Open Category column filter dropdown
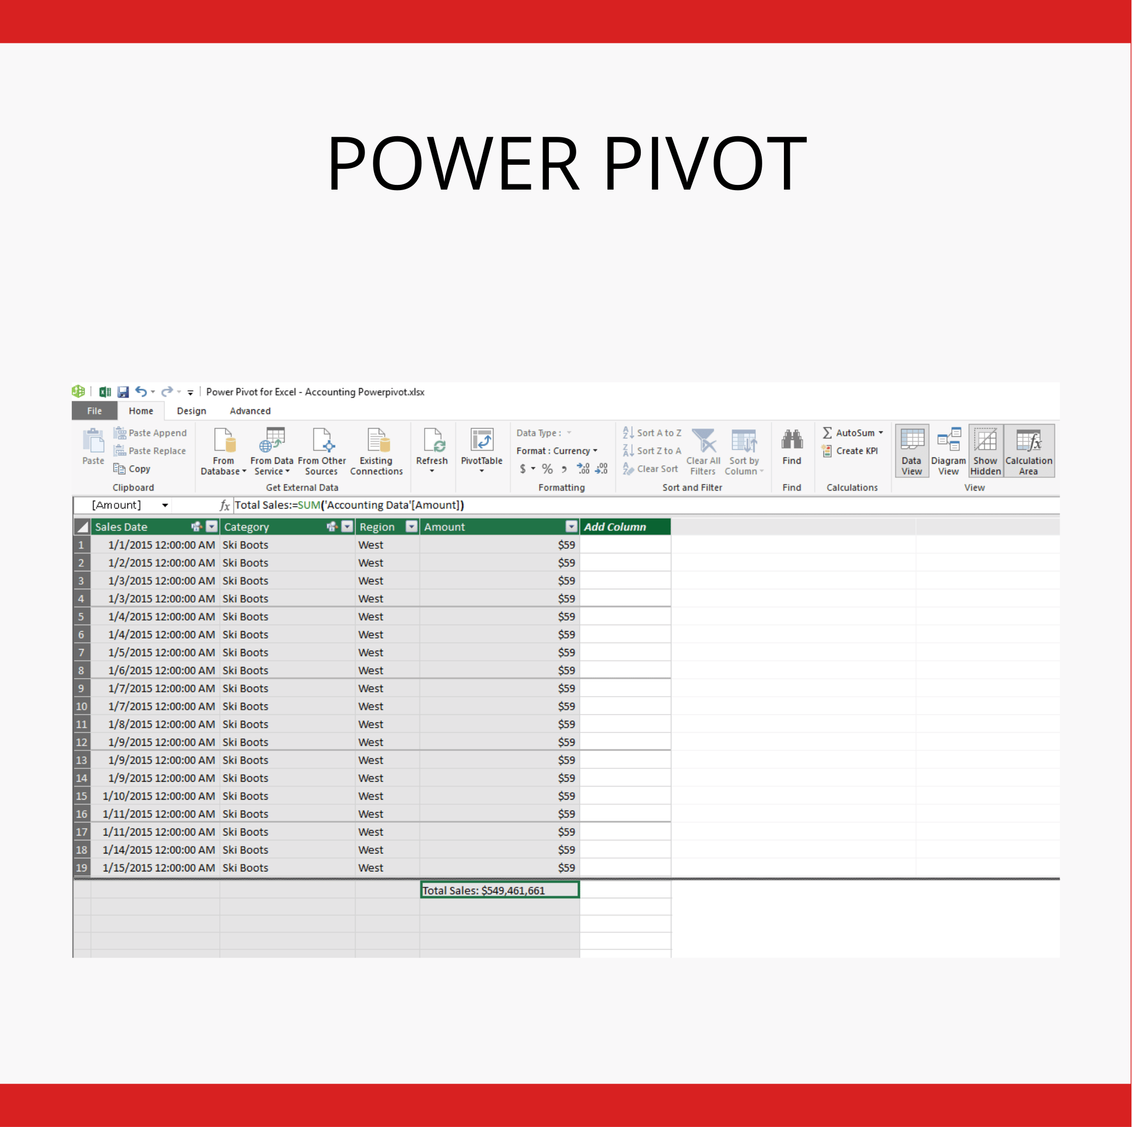Viewport: 1132px width, 1127px height. tap(348, 527)
